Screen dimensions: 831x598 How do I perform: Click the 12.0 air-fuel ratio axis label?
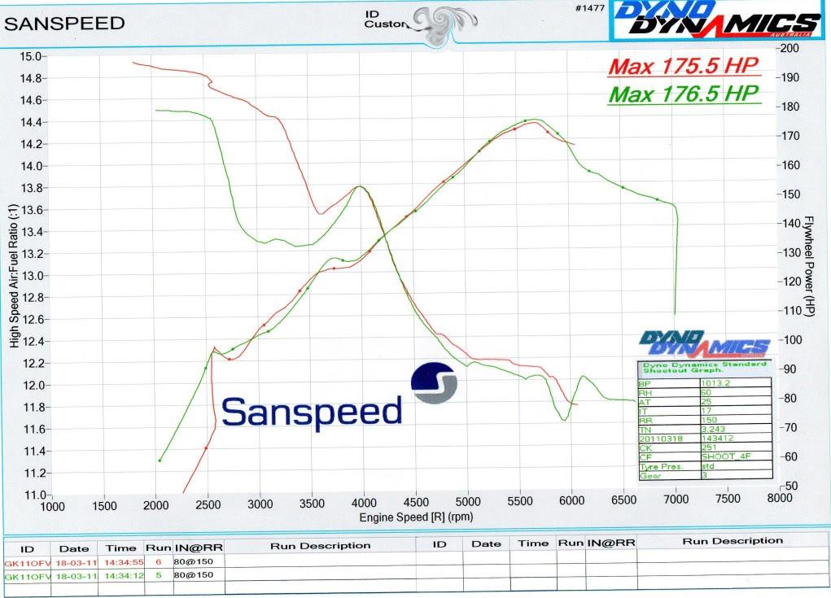point(33,385)
